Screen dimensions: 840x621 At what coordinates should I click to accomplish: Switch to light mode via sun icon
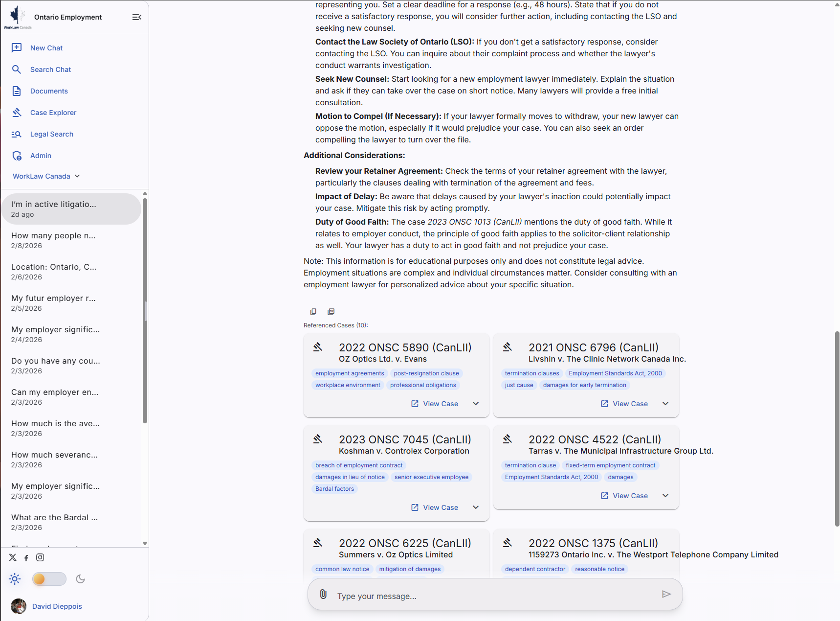[x=15, y=578]
